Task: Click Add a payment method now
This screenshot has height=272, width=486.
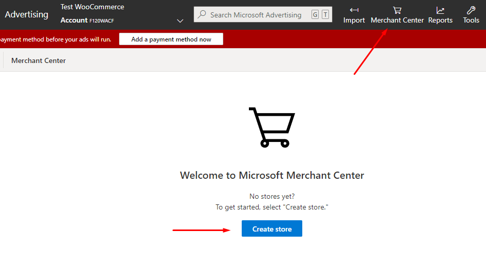Action: [171, 39]
